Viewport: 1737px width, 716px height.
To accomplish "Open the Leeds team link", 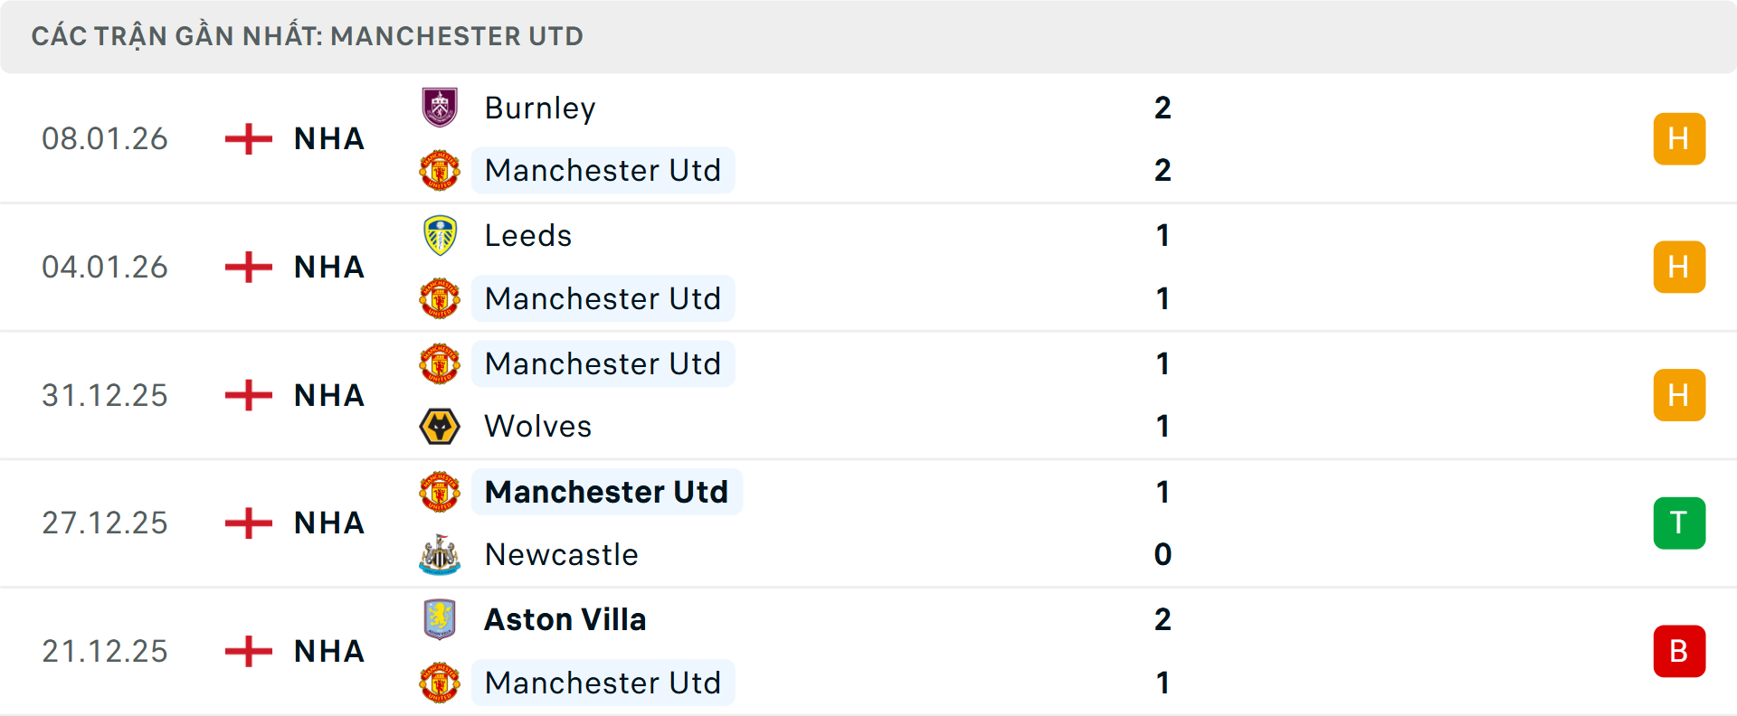I will point(528,235).
